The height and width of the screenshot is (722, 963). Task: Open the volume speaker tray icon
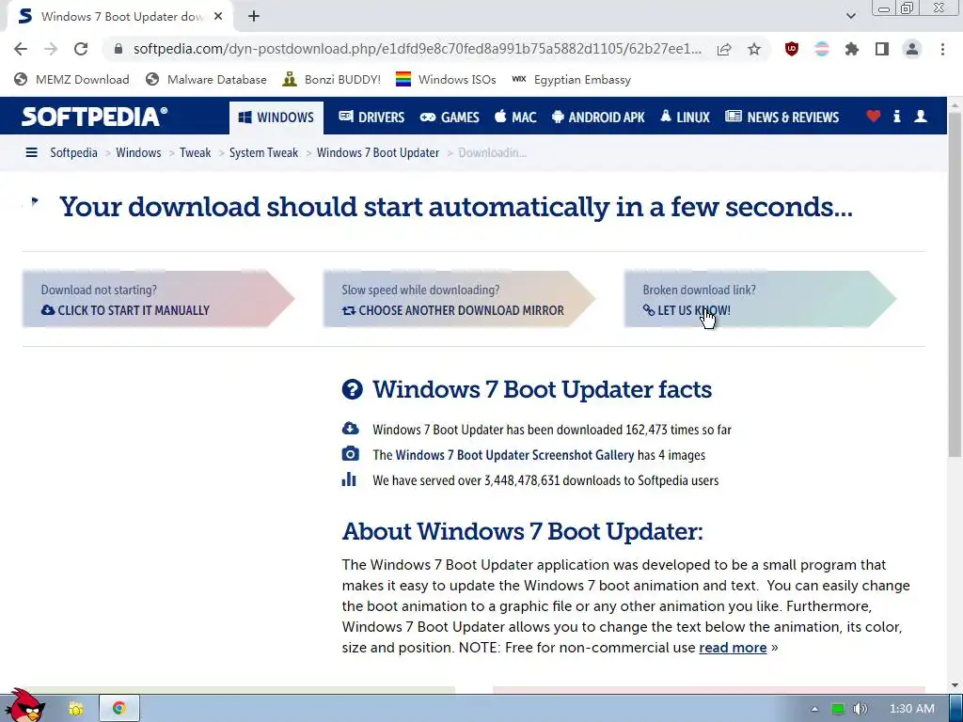[860, 709]
